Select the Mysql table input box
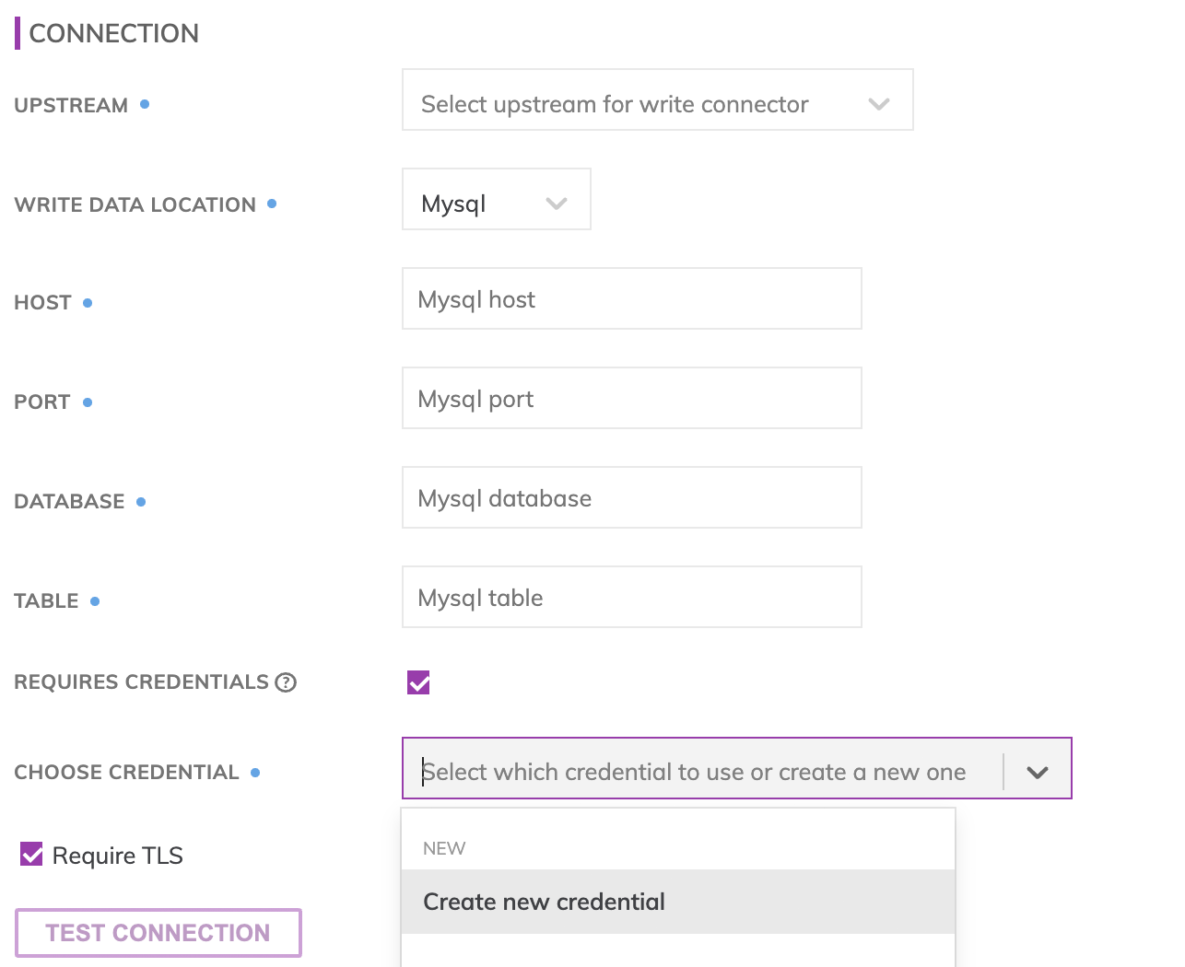Image resolution: width=1185 pixels, height=967 pixels. click(631, 598)
